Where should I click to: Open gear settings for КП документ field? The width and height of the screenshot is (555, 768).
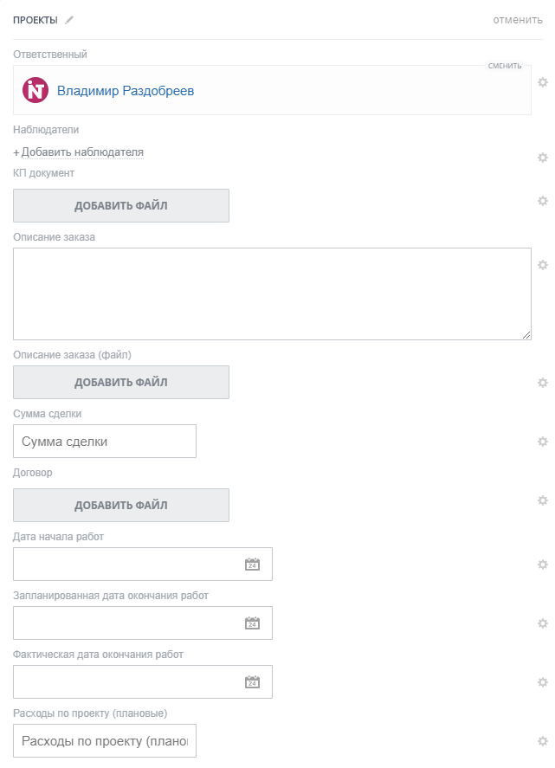(543, 201)
